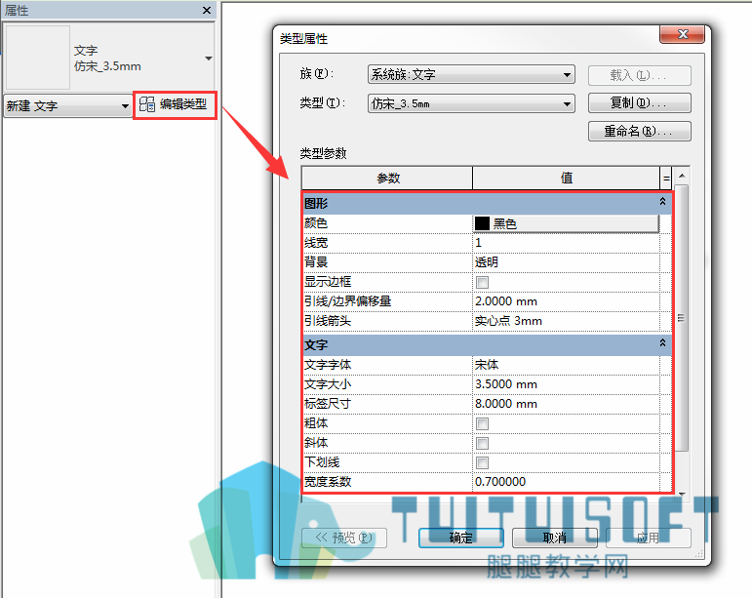Click the text type preview thumbnail
Image resolution: width=752 pixels, height=598 pixels.
(x=38, y=58)
